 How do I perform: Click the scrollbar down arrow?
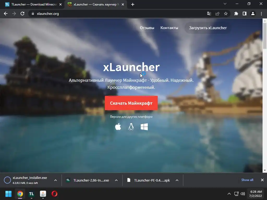pyautogui.click(x=265, y=170)
